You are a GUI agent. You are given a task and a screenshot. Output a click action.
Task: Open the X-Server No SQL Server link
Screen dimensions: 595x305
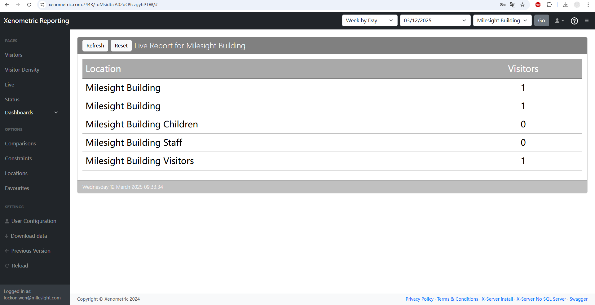click(541, 299)
